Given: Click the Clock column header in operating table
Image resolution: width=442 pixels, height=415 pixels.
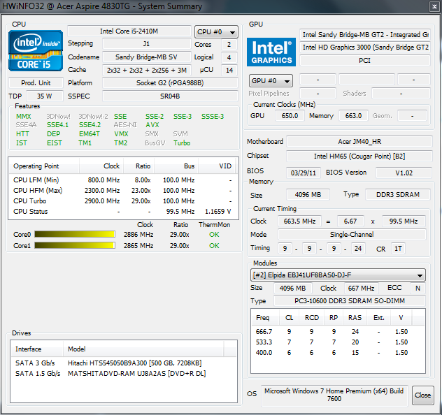Looking at the screenshot, I should click(x=101, y=166).
